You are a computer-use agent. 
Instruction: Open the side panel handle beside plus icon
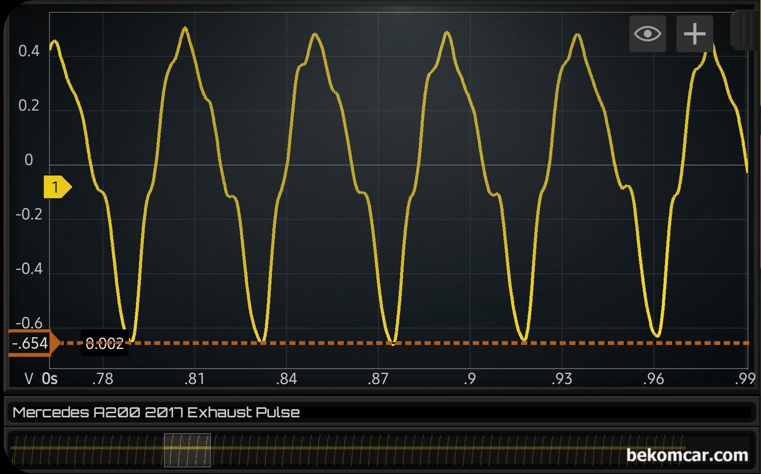743,31
